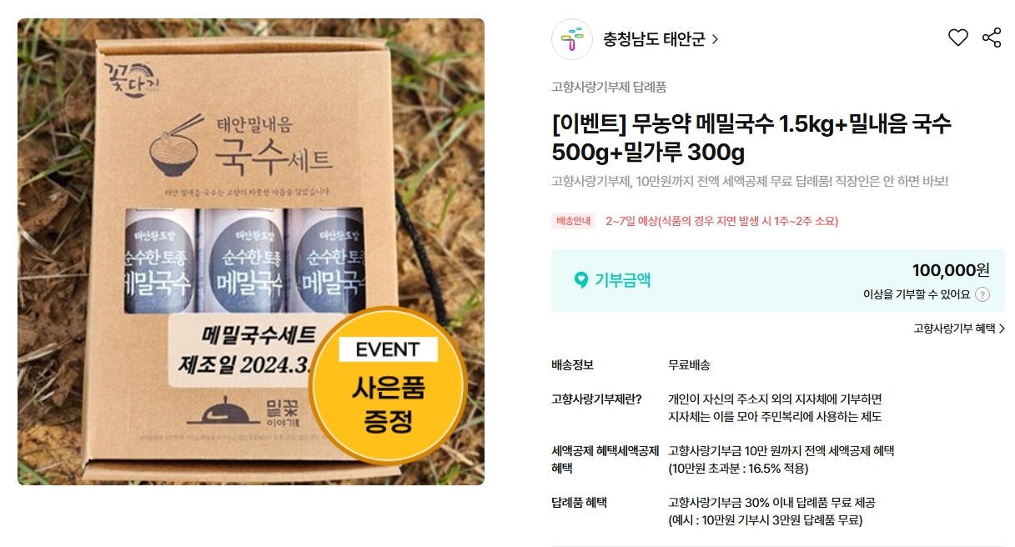This screenshot has height=547, width=1015.
Task: Open the 고향사랑기부 혜택 link
Action: 955,329
